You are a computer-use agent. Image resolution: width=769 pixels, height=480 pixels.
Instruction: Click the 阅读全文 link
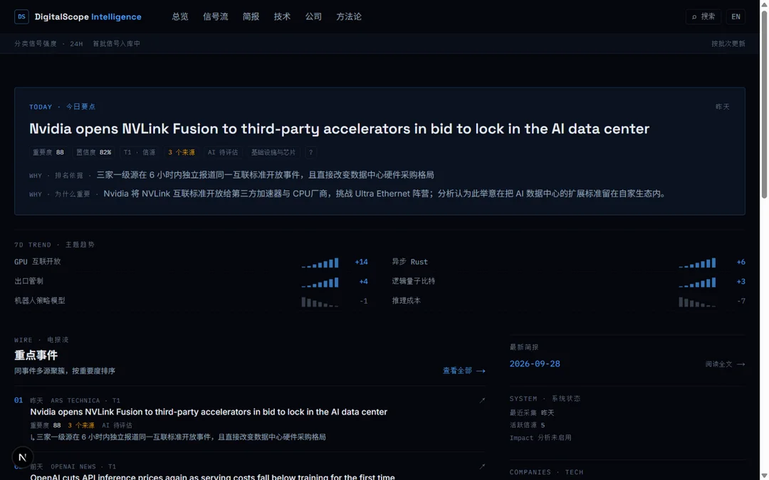725,364
